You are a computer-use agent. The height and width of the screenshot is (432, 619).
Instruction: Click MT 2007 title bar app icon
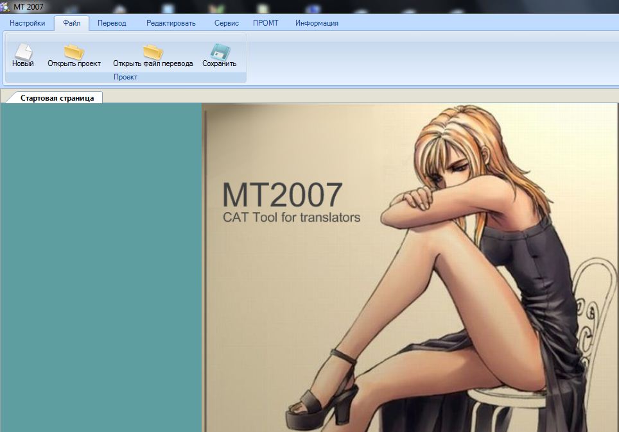click(4, 6)
